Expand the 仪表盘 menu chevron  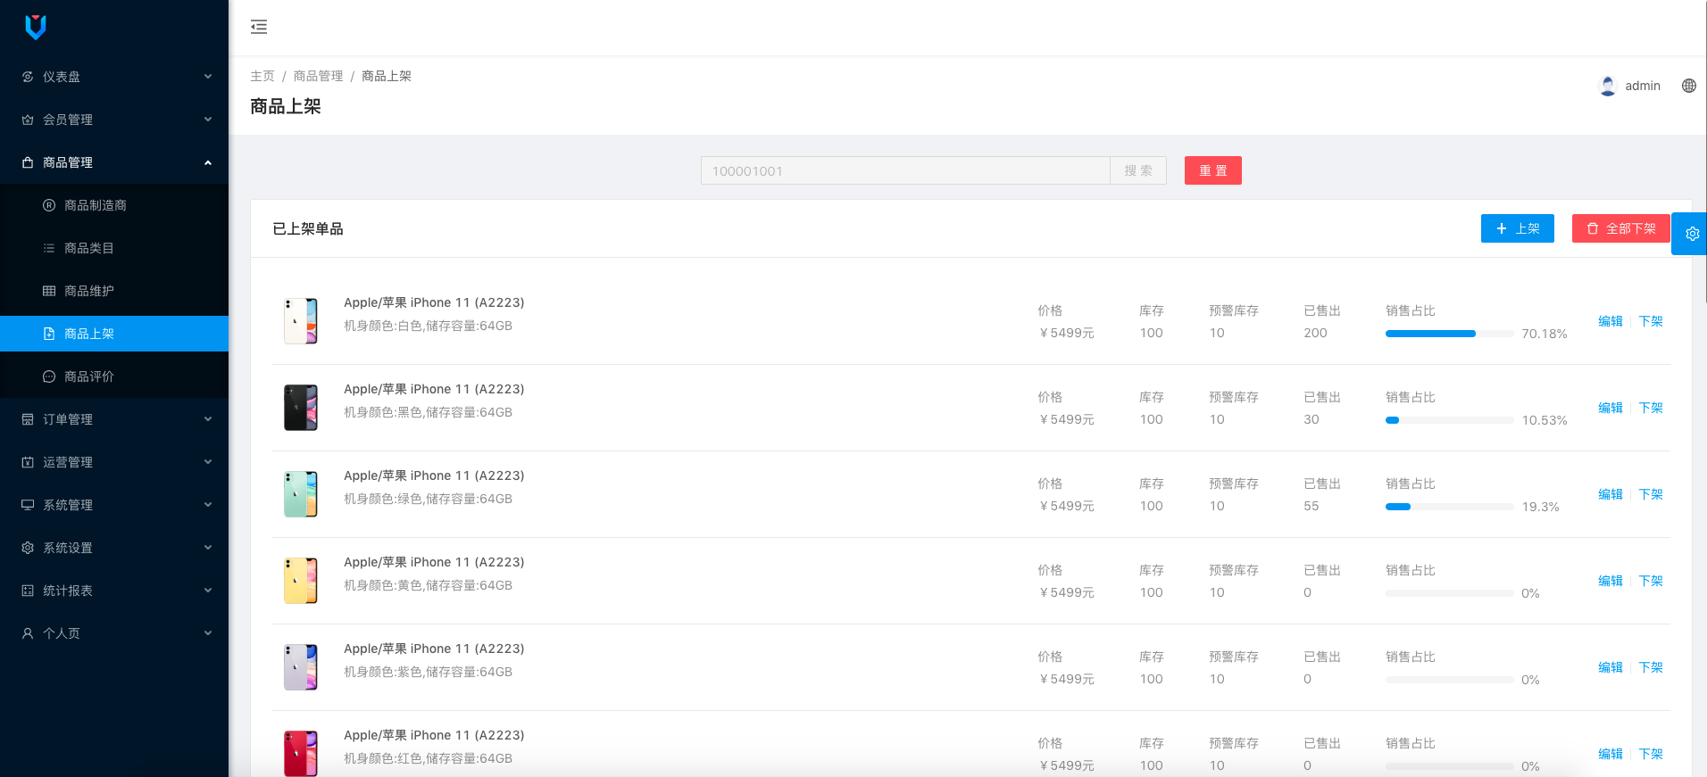[x=208, y=77]
